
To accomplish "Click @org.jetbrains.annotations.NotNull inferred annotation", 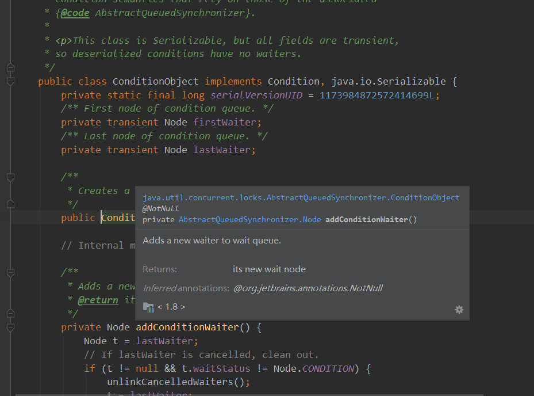I will (x=308, y=288).
